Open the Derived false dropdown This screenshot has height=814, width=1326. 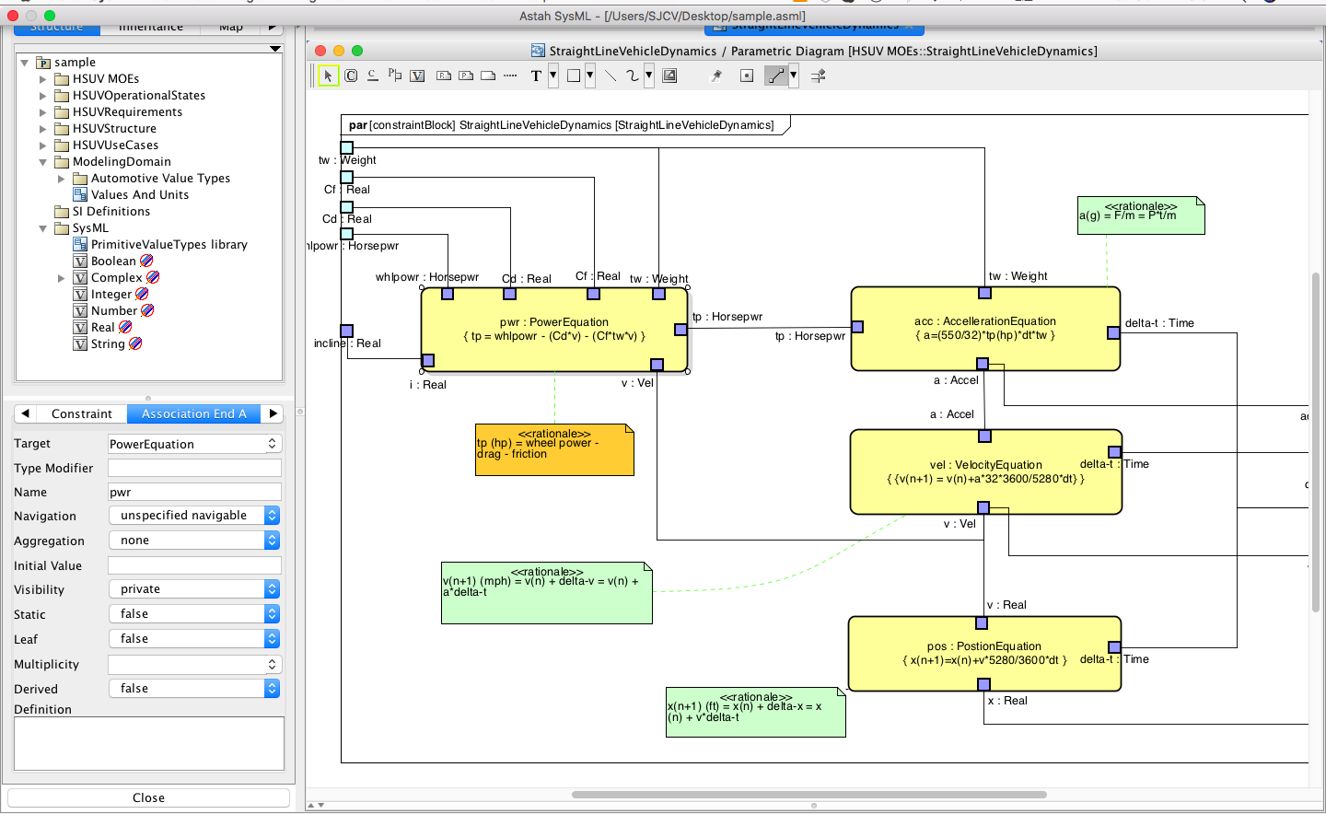[x=194, y=689]
